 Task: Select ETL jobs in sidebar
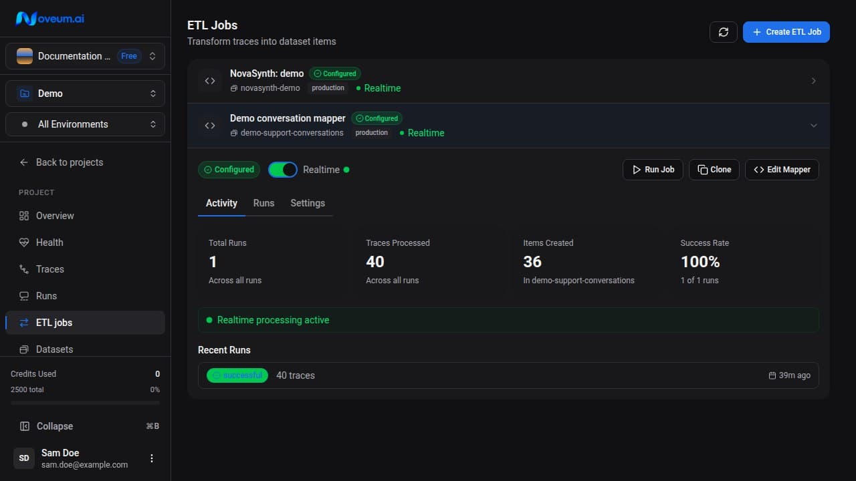coord(85,323)
